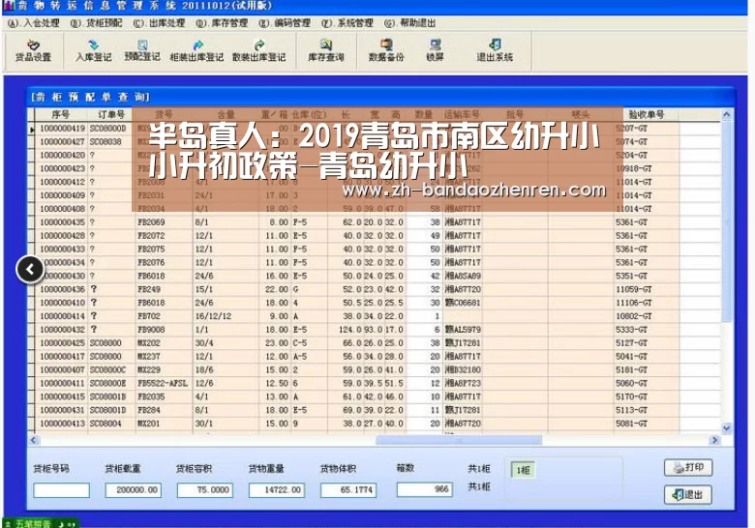Select the 柜装出库登记 toolbar icon
Image resolution: width=755 pixels, height=528 pixels.
pos(196,50)
